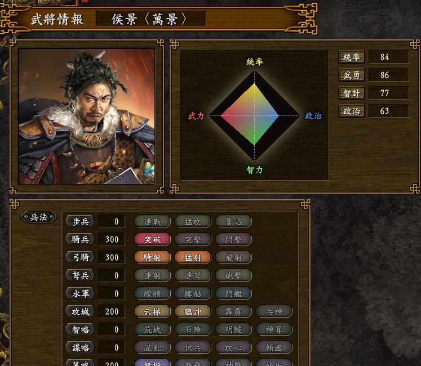
Task: Click the 騎兵 troop type label
Action: [x=80, y=239]
